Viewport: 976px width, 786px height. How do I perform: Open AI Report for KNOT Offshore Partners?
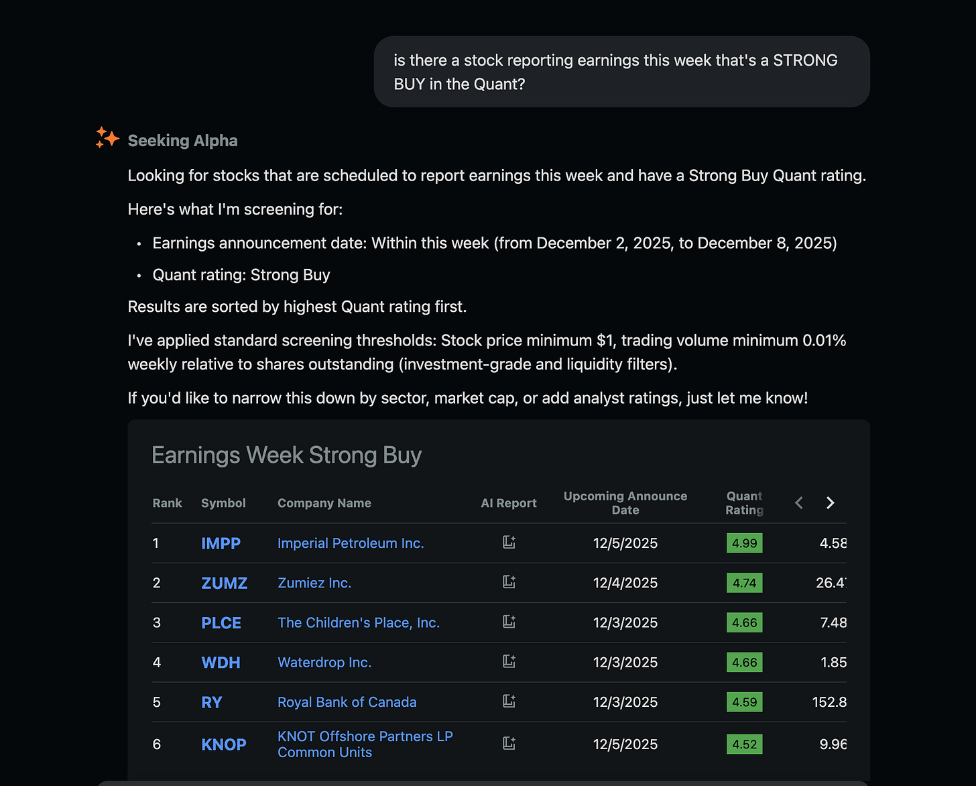click(x=509, y=743)
